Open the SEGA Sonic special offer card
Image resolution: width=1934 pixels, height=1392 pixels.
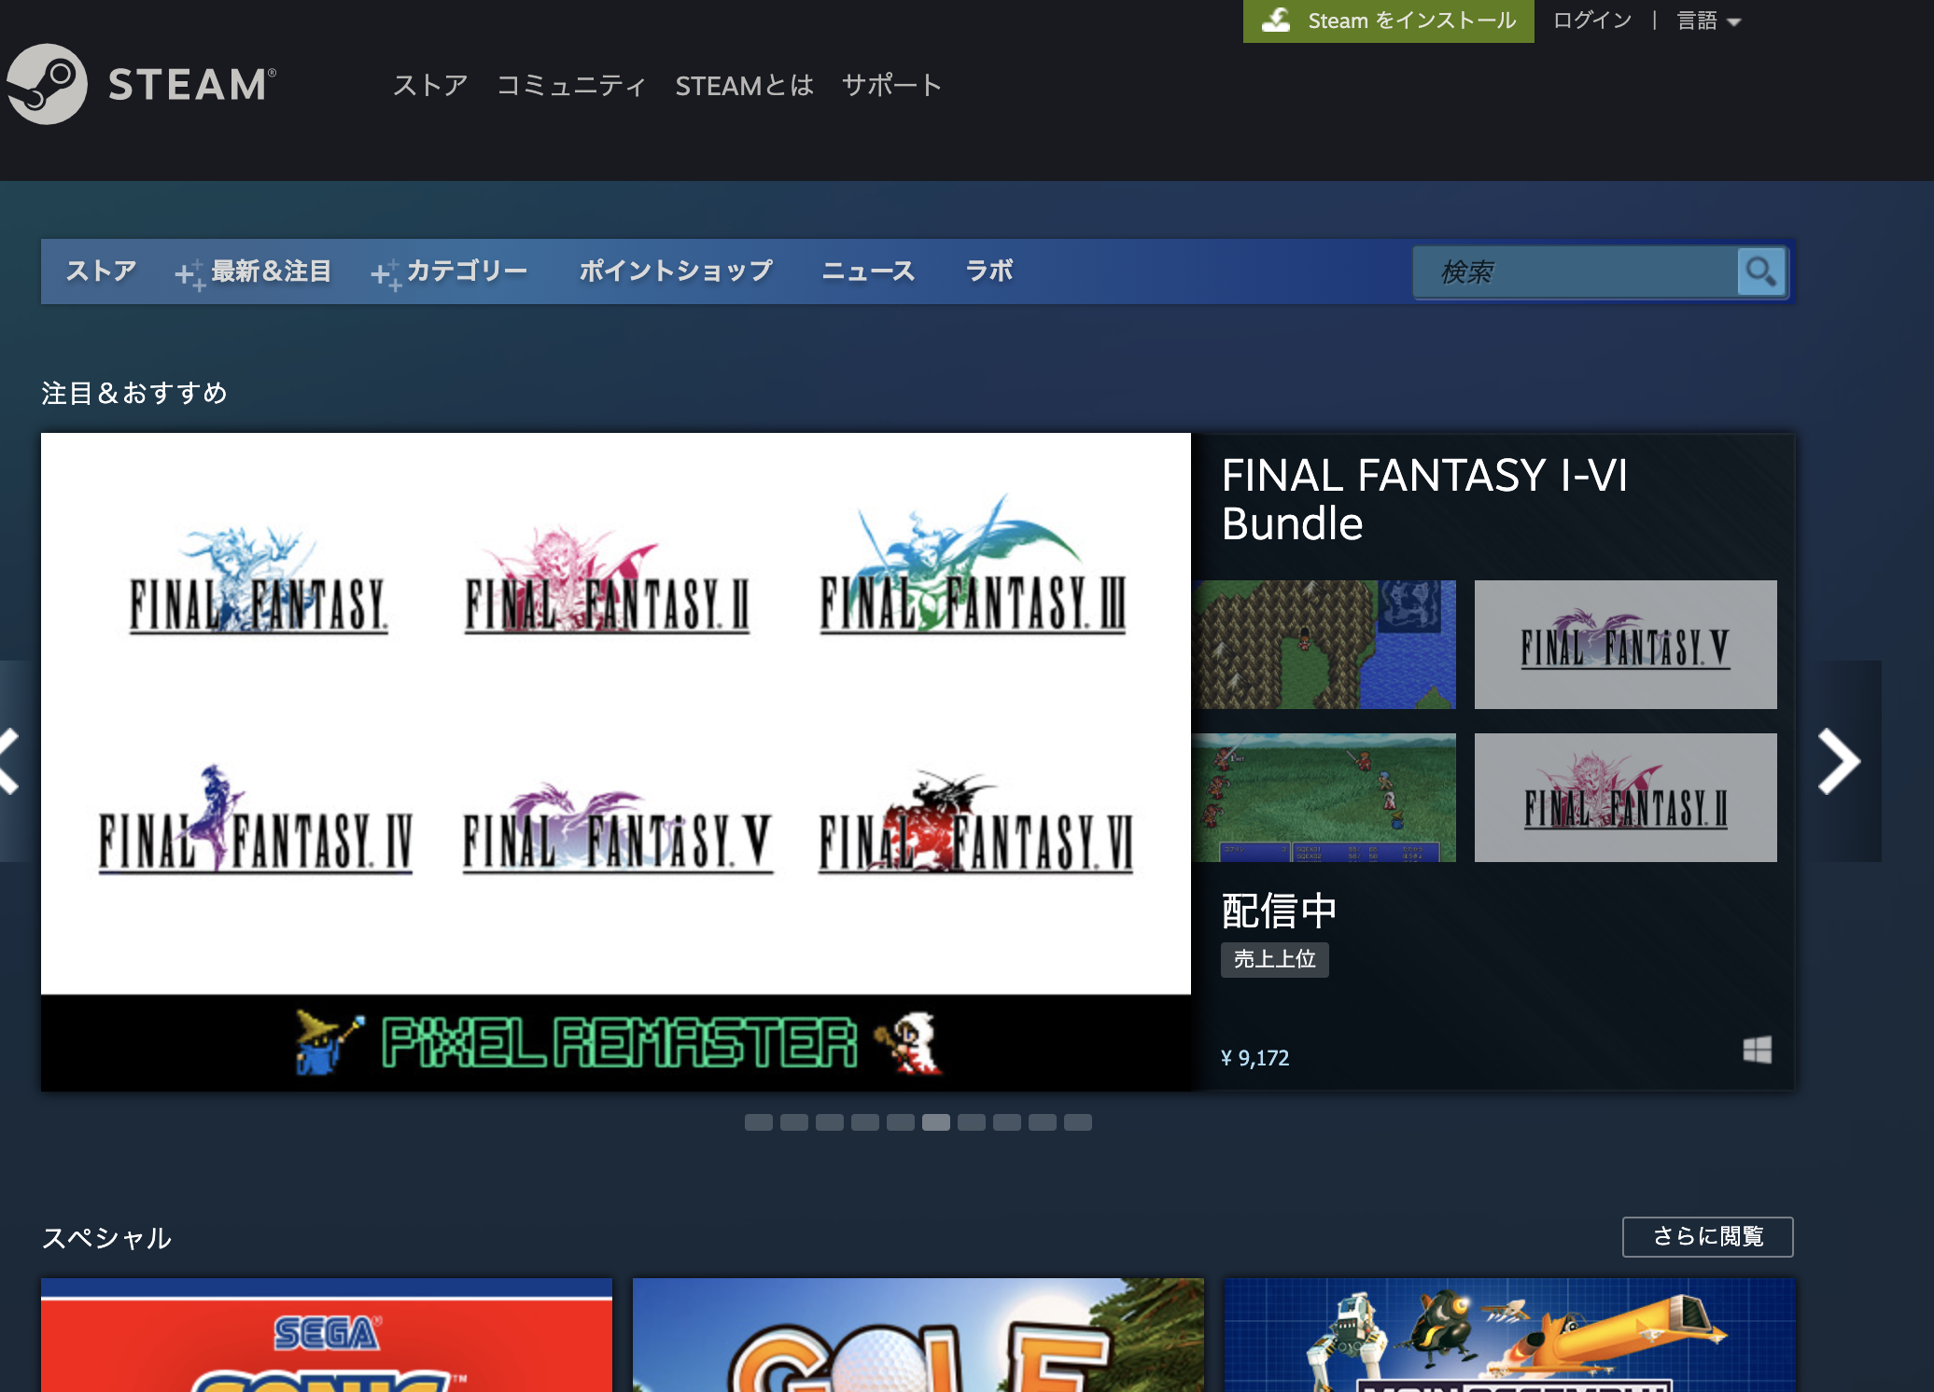point(327,1335)
